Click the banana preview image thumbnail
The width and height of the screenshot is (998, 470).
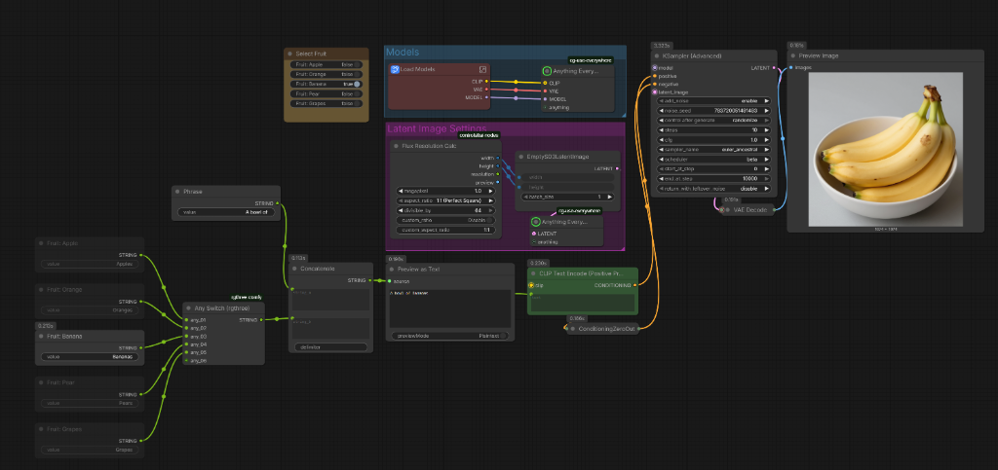(885, 149)
